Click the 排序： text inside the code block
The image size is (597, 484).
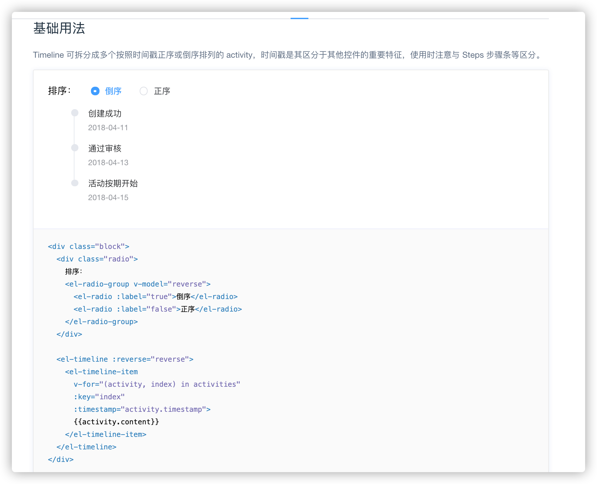click(x=73, y=271)
